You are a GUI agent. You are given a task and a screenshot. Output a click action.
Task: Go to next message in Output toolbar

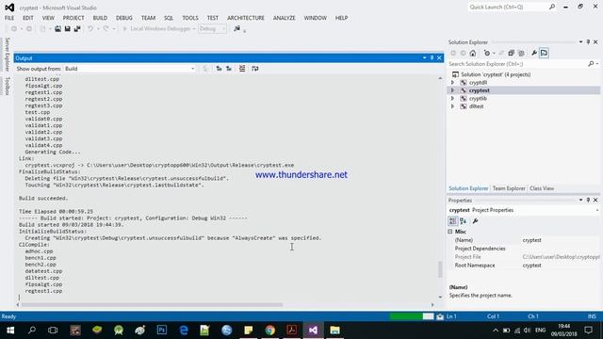229,69
